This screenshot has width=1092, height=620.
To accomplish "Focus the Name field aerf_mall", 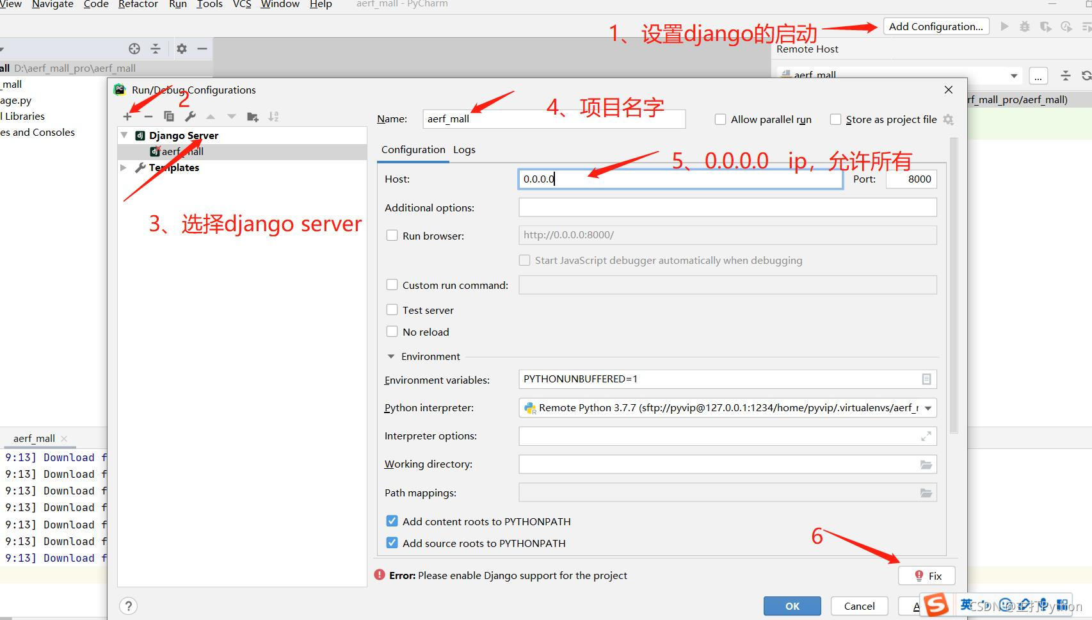I will tap(554, 119).
